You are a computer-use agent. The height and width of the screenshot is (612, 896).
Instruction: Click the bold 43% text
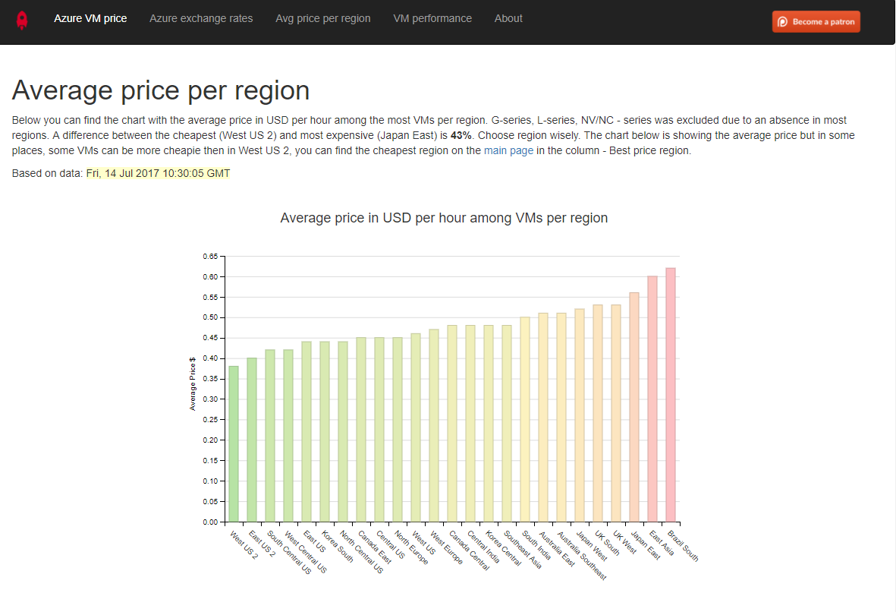tap(461, 136)
